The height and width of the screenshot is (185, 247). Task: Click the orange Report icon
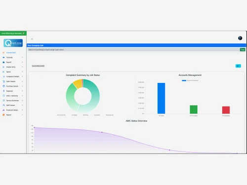3,115
